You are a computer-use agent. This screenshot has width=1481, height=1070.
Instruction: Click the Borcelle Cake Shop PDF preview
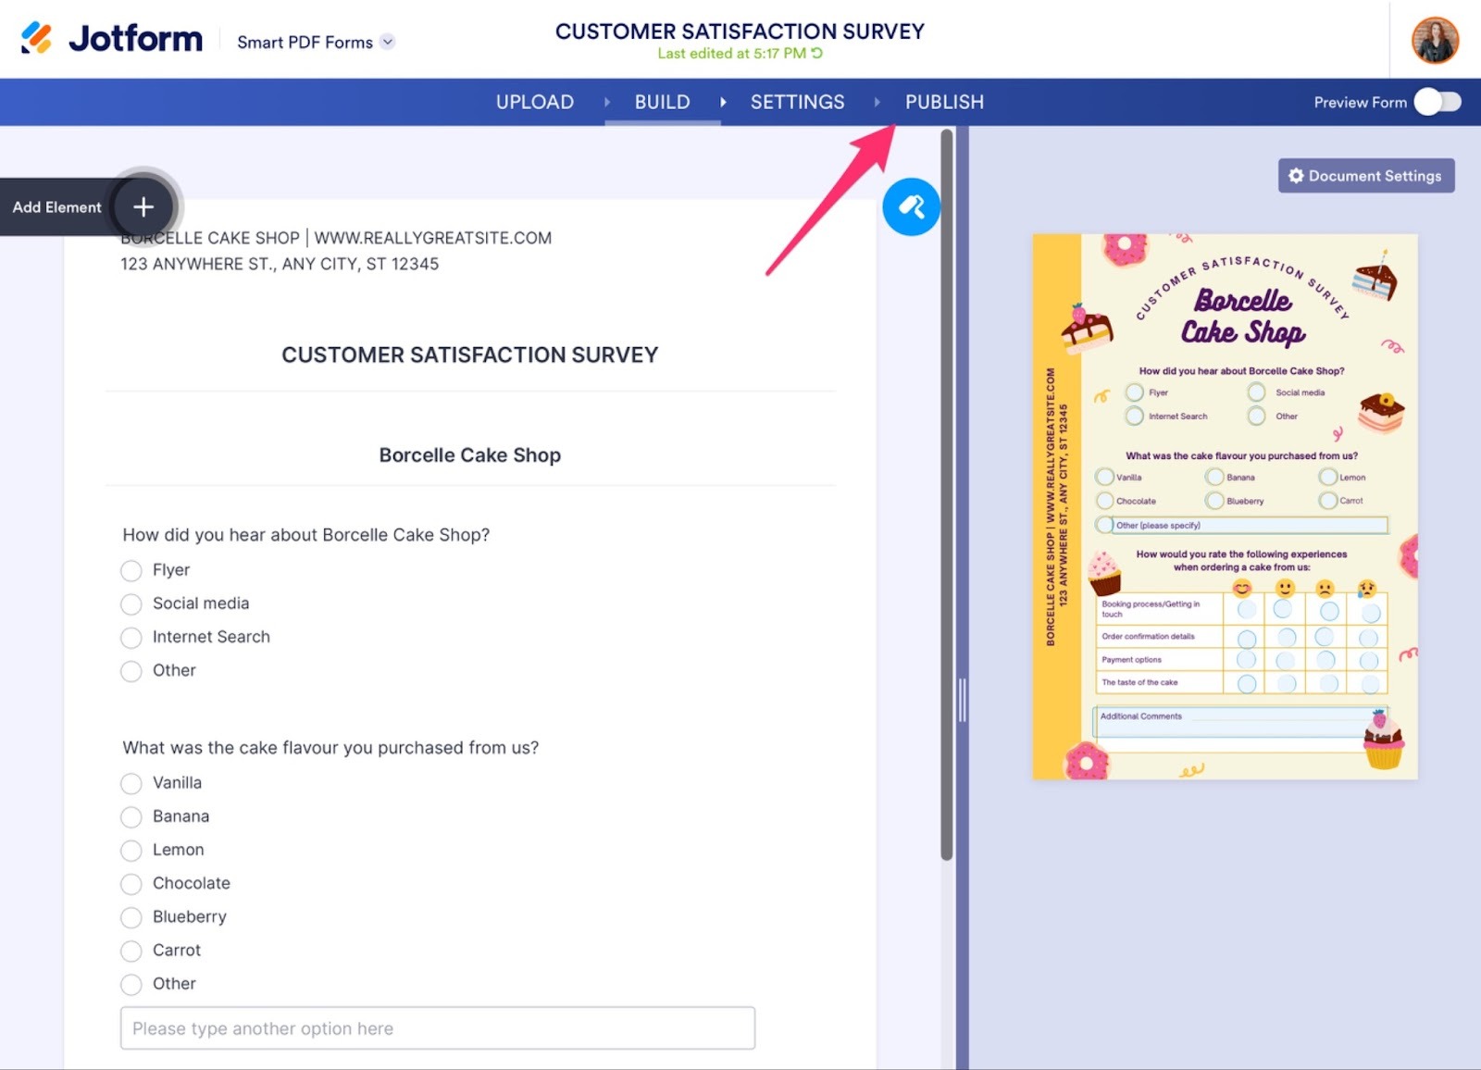(x=1224, y=507)
